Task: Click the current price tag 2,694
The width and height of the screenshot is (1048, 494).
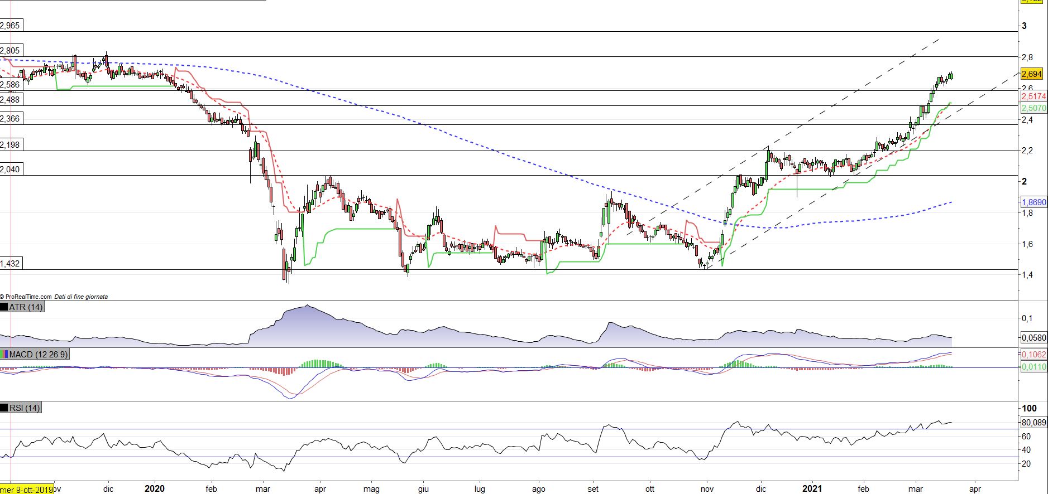Action: click(x=1031, y=74)
